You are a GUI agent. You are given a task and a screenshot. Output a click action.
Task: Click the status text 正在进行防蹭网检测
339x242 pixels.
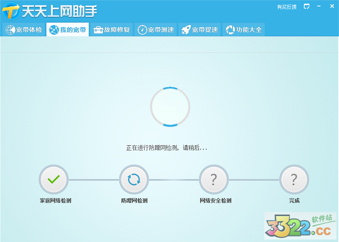tap(152, 148)
